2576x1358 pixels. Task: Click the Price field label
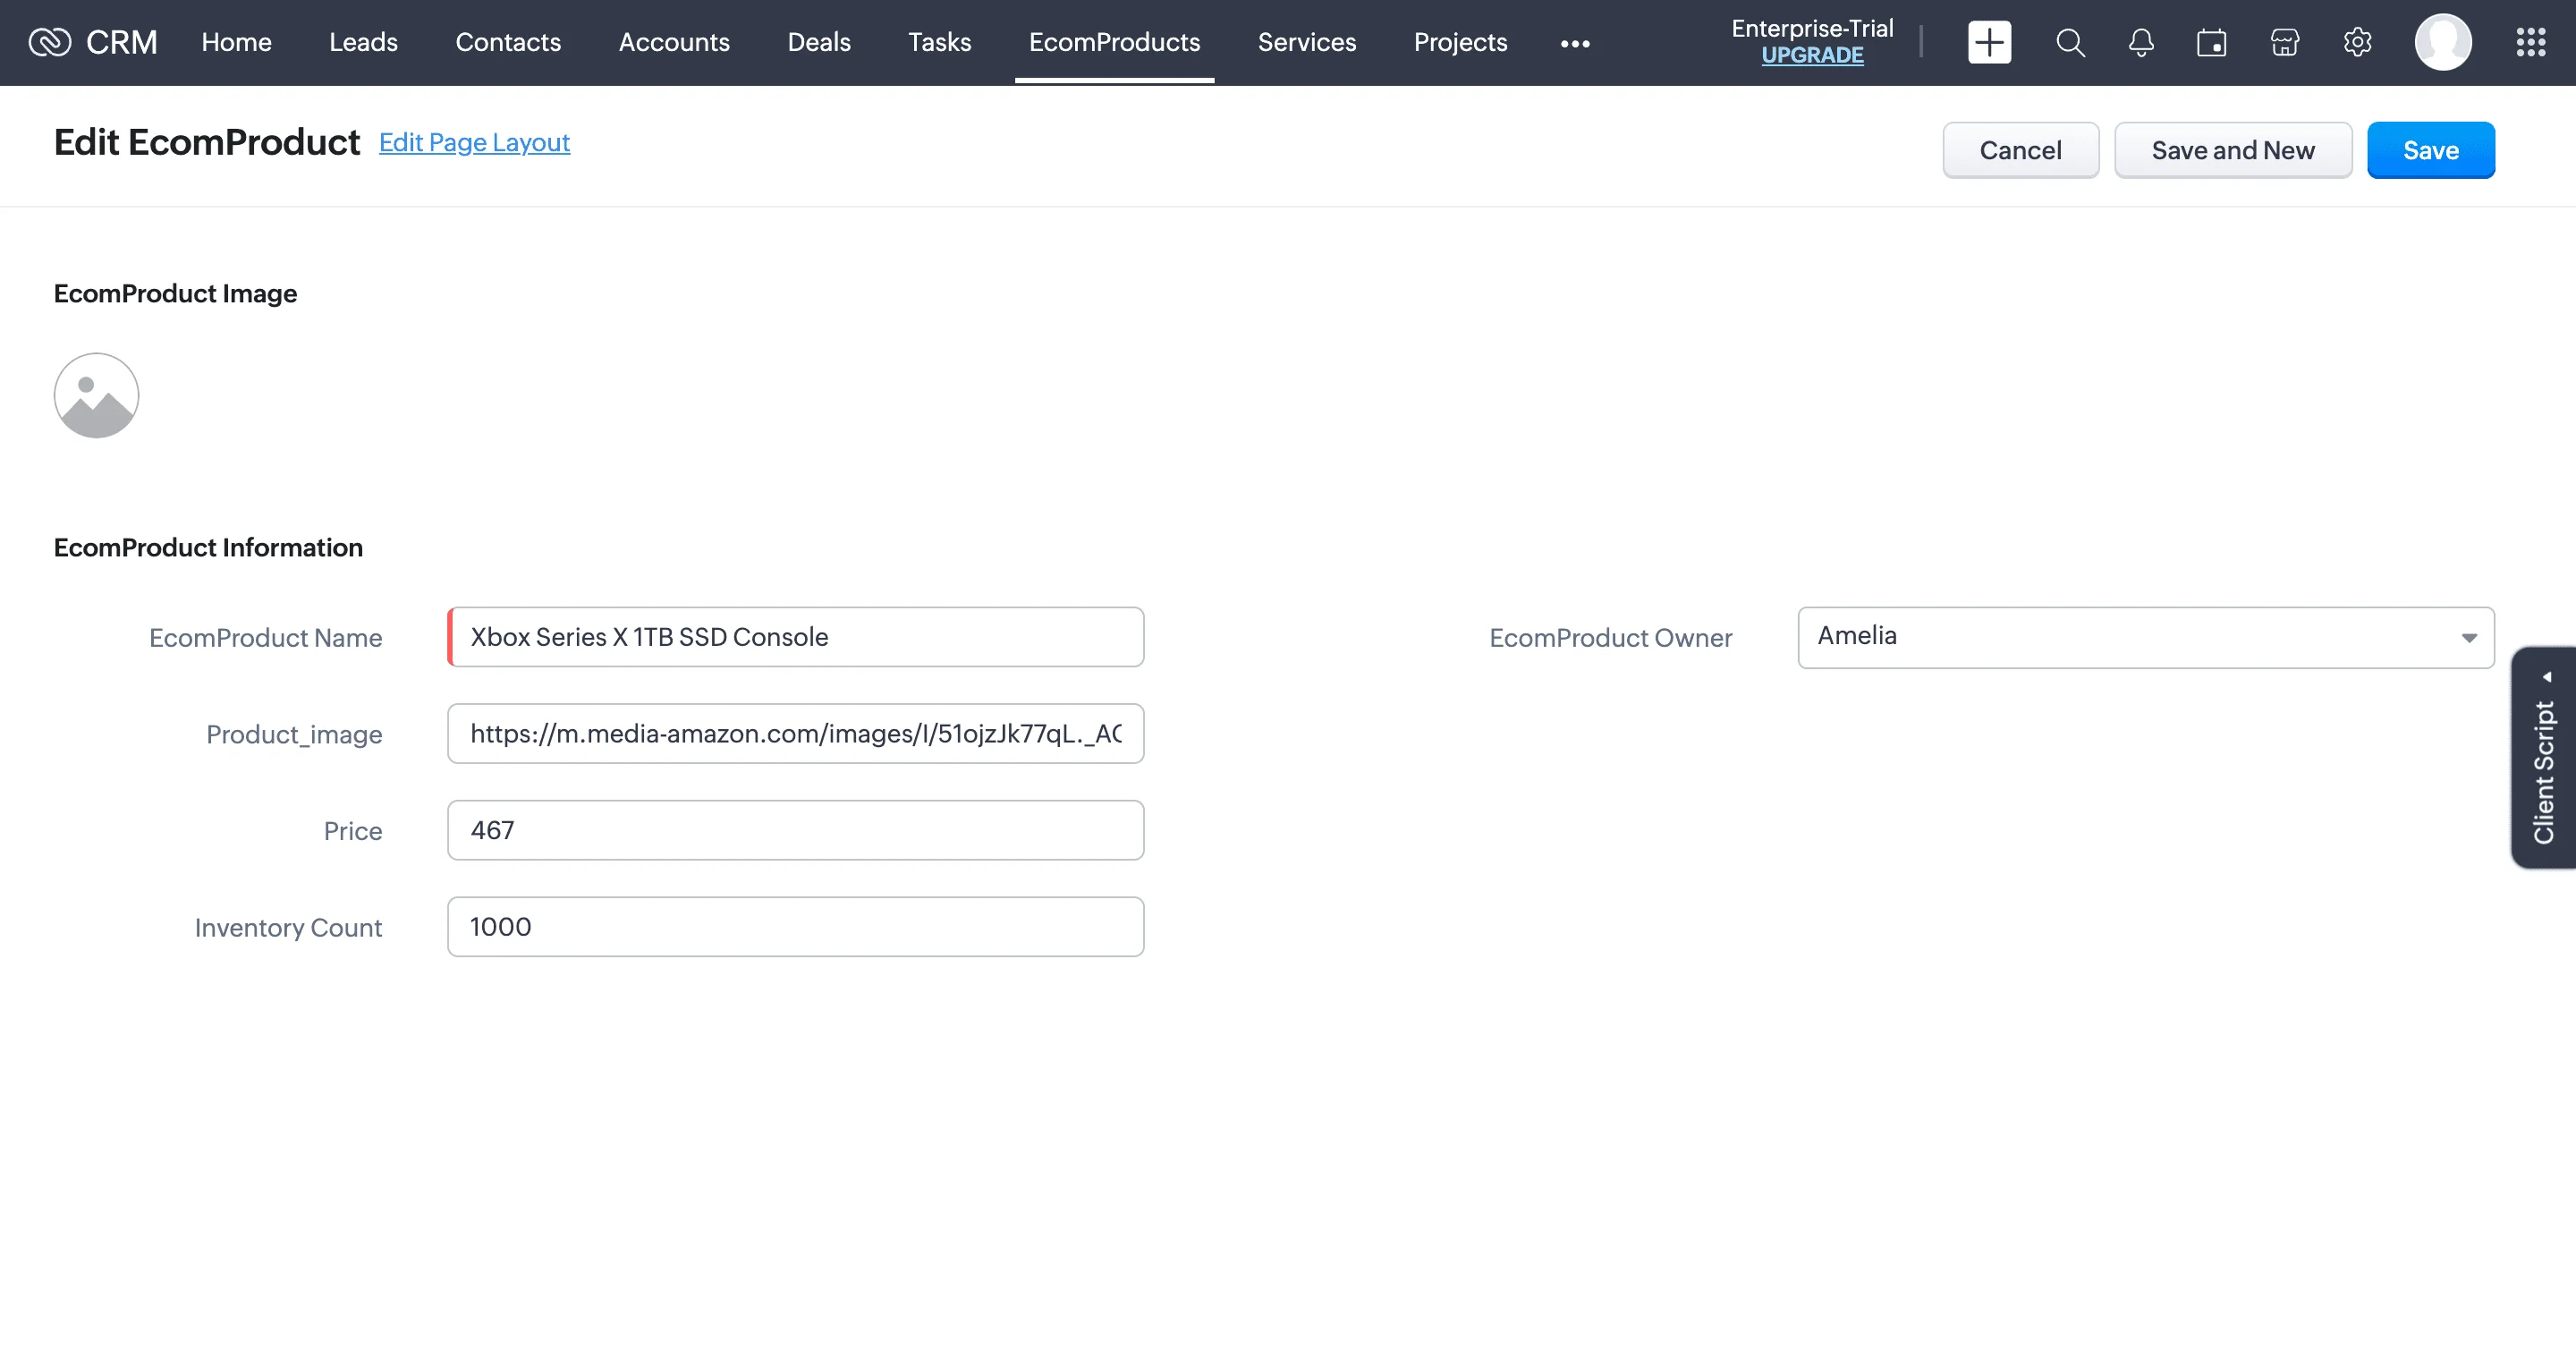(352, 831)
